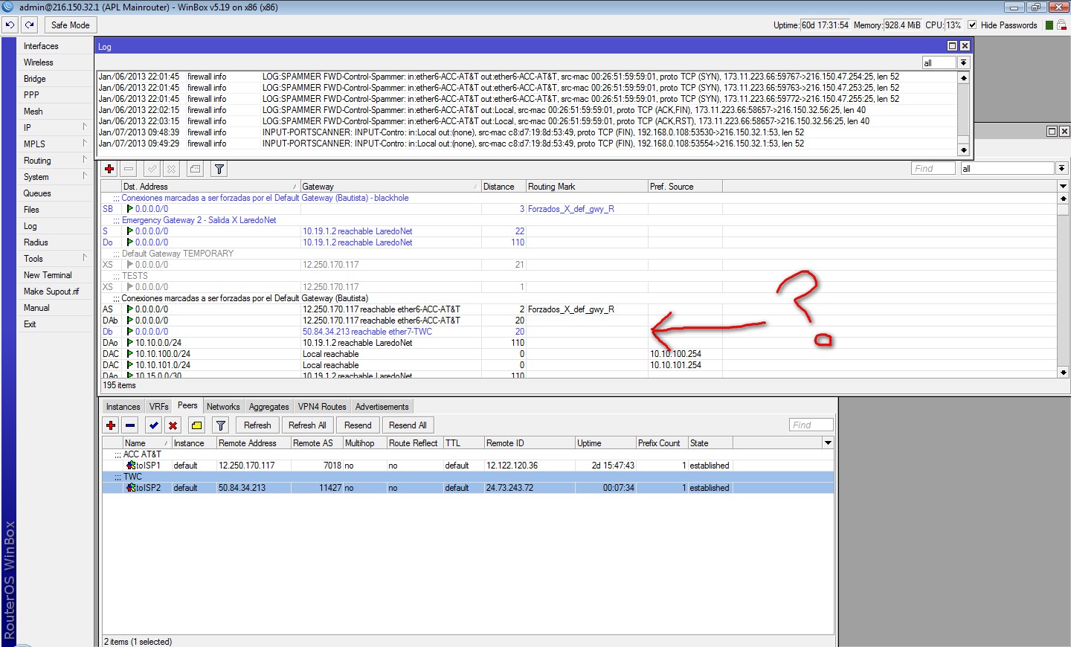Switch to the VRFs tab

(158, 407)
